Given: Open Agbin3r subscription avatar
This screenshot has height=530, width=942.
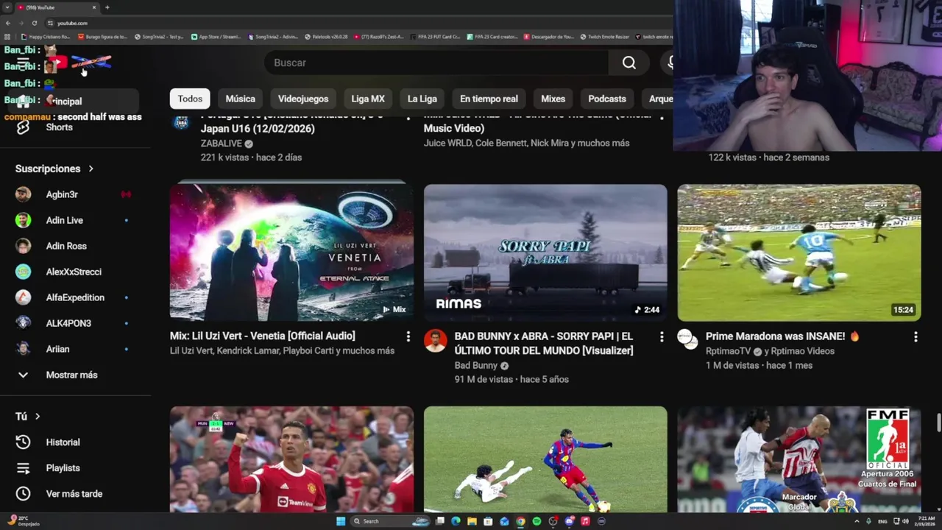Looking at the screenshot, I should [24, 194].
